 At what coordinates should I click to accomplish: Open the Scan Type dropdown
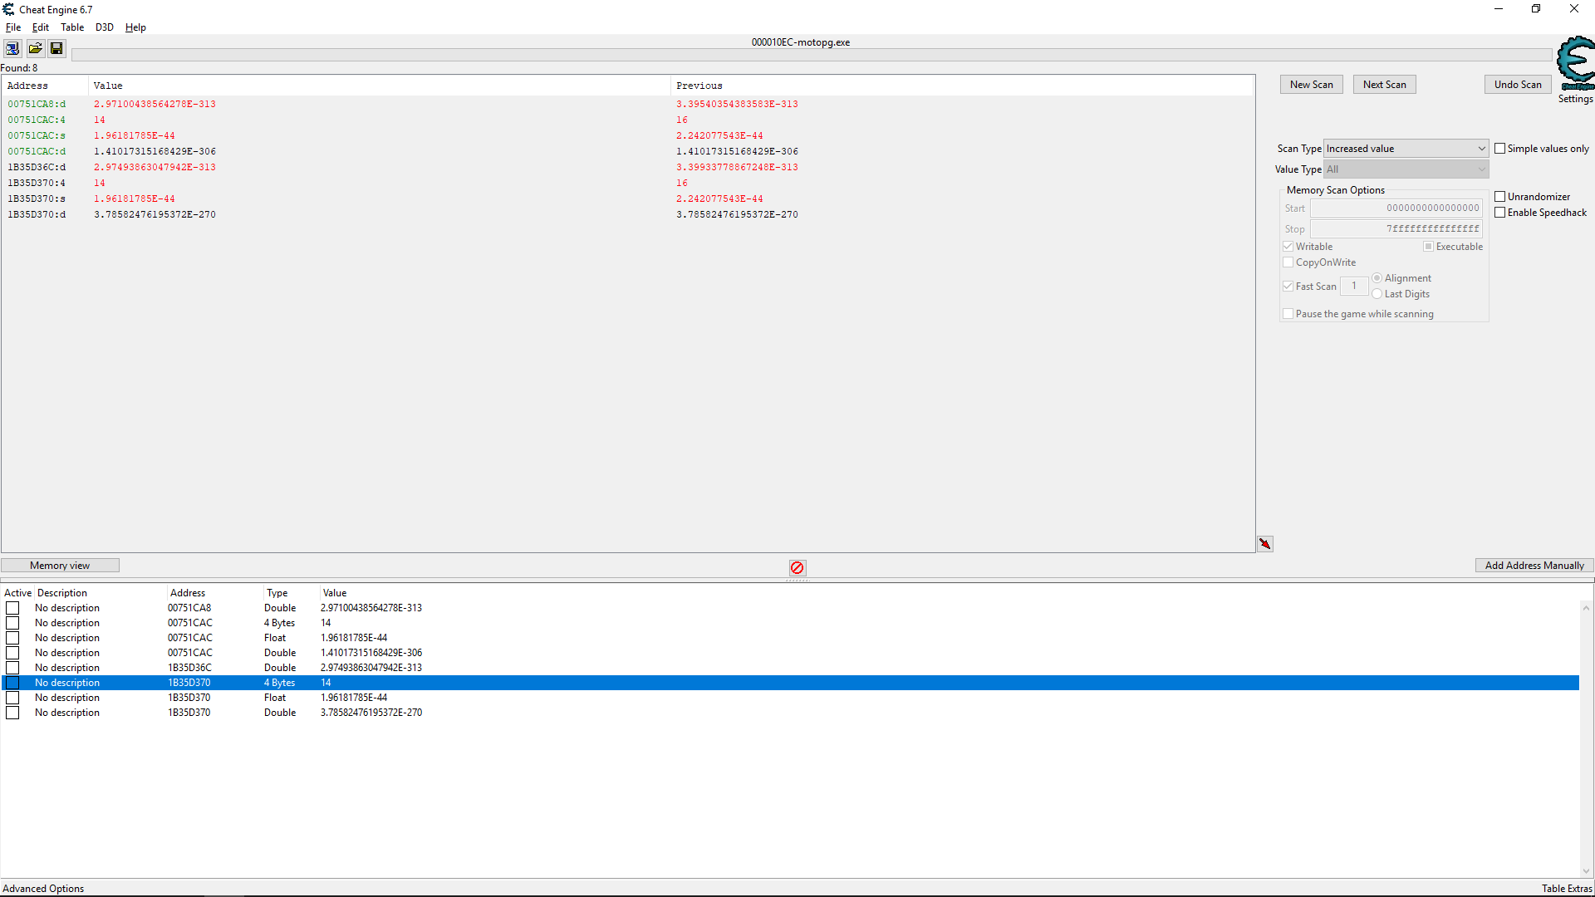[x=1482, y=148]
